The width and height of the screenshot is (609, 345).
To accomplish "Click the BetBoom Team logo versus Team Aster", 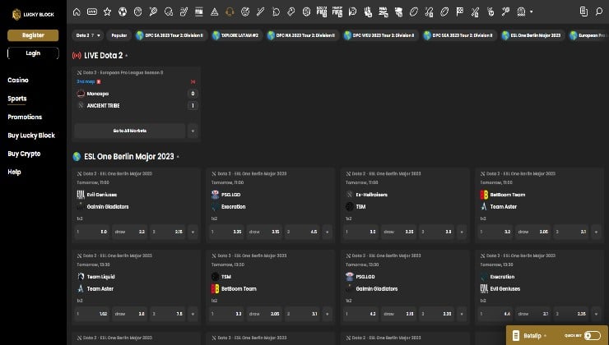I will 484,195.
